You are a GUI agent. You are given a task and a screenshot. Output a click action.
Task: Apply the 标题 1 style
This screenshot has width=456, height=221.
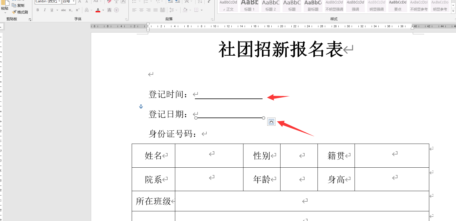pyautogui.click(x=250, y=6)
